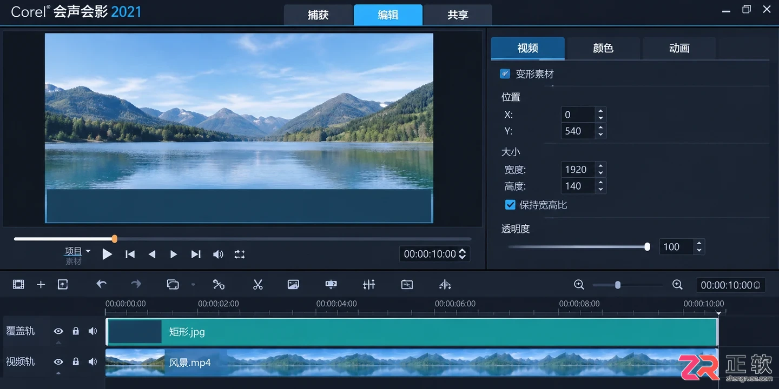
Task: Adjust the 宽度 width spinner arrows
Action: click(x=600, y=170)
